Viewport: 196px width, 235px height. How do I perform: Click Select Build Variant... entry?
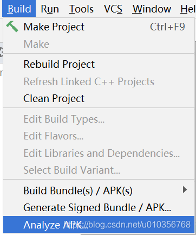[x=99, y=170]
